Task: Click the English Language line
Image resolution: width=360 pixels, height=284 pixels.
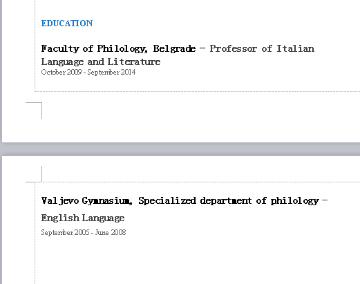Action: tap(83, 218)
